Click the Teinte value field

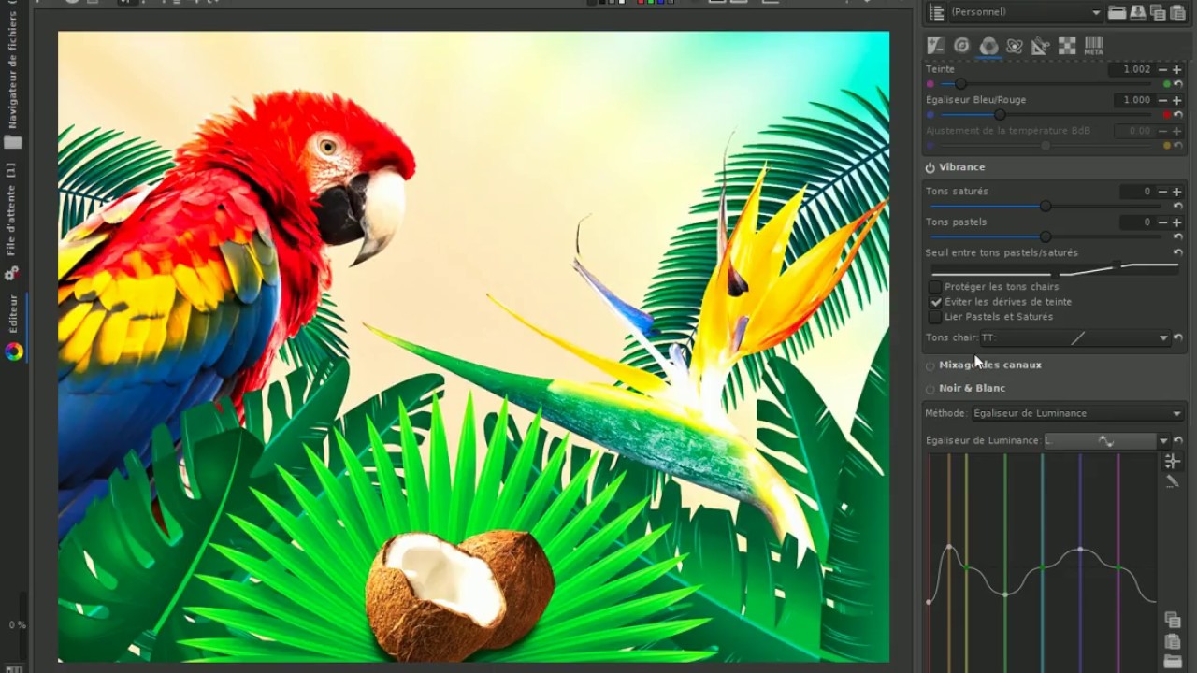(x=1132, y=69)
